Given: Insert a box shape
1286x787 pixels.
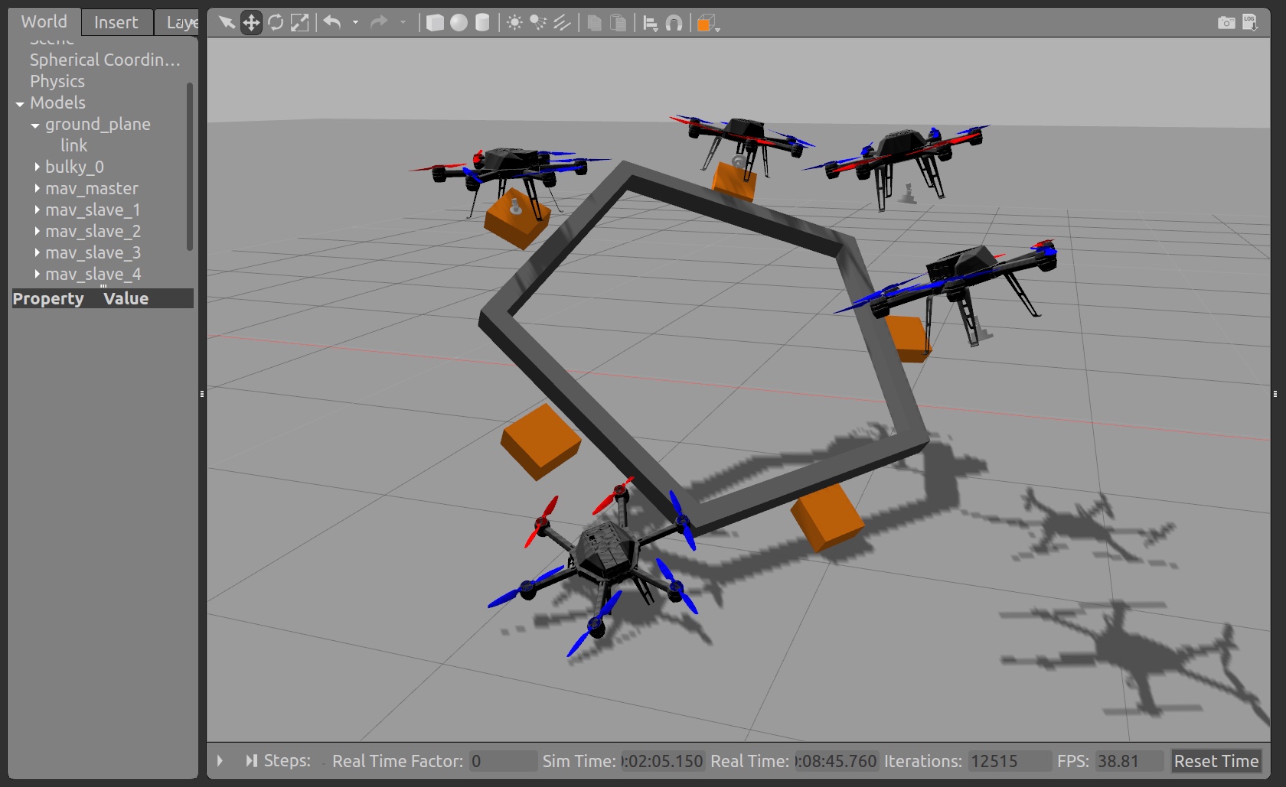Looking at the screenshot, I should point(435,23).
